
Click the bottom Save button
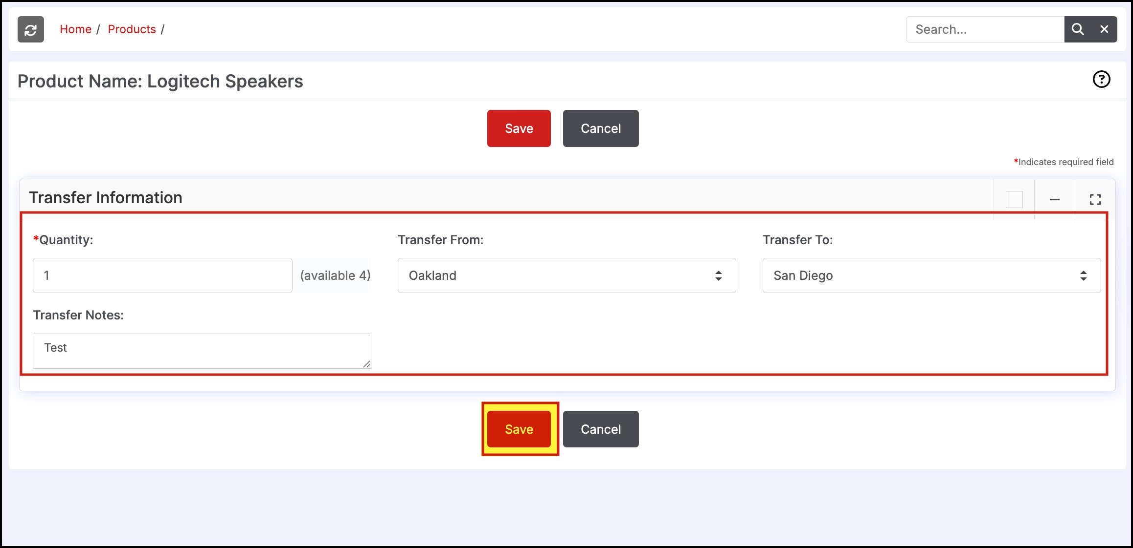tap(519, 429)
